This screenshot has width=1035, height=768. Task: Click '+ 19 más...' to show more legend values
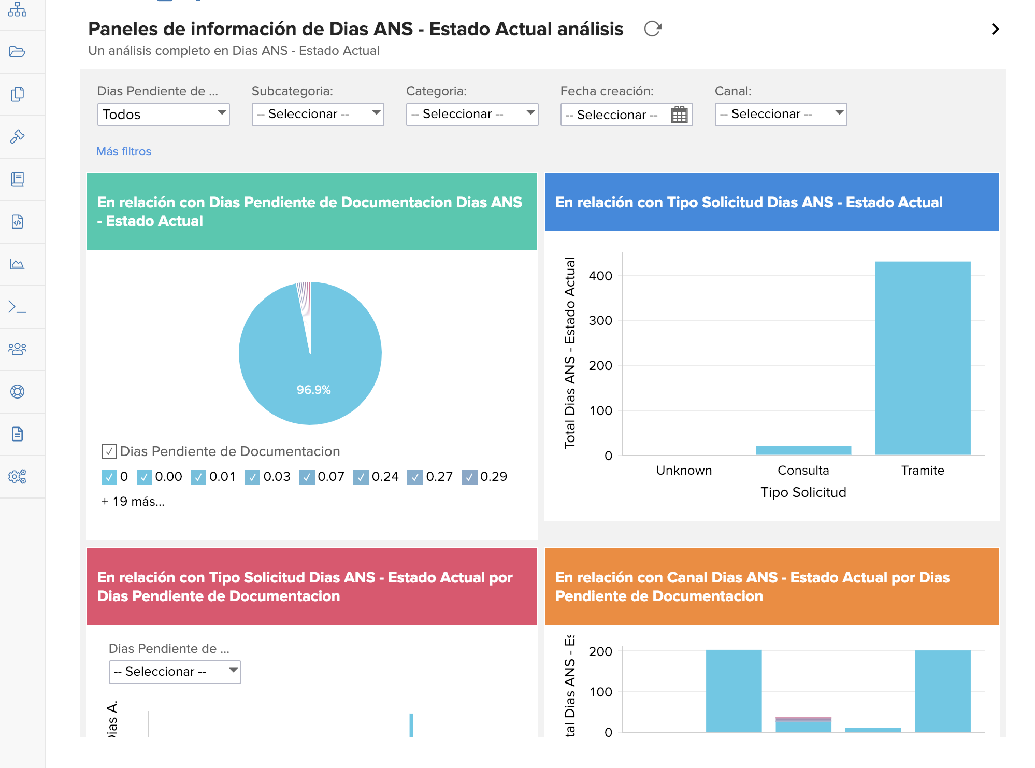[x=133, y=501]
